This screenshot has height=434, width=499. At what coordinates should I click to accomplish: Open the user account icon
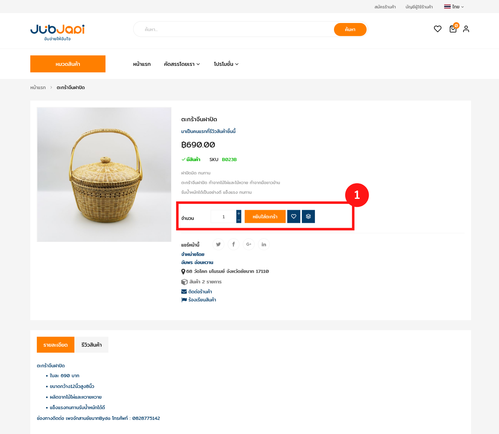click(x=466, y=29)
